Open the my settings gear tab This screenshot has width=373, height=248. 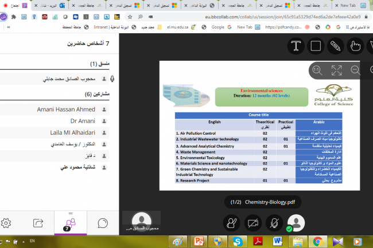6,223
